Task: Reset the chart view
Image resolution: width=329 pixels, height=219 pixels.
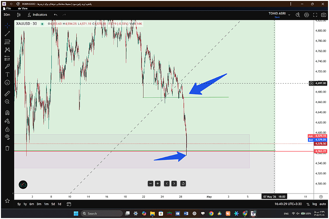Action: pos(183,184)
